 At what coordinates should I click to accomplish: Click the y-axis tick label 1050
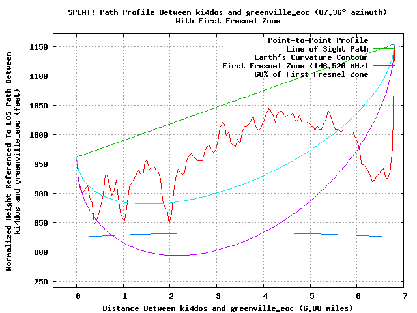38,106
